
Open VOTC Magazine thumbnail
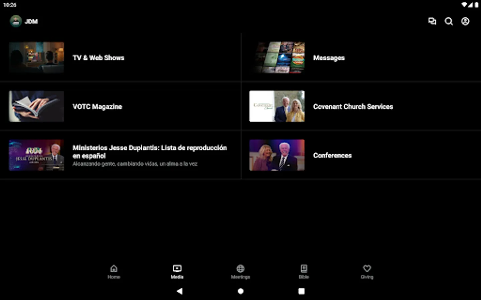pyautogui.click(x=36, y=106)
